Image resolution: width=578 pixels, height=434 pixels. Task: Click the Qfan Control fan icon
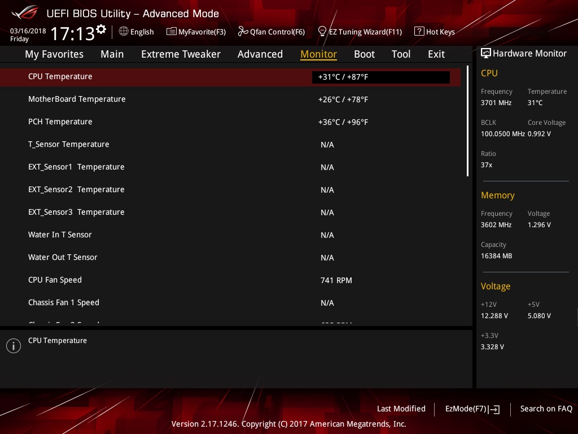pyautogui.click(x=243, y=32)
